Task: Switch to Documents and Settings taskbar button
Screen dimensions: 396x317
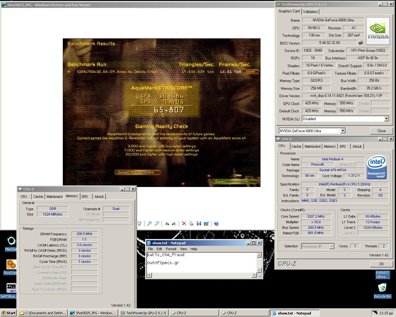Action: pyautogui.click(x=43, y=313)
